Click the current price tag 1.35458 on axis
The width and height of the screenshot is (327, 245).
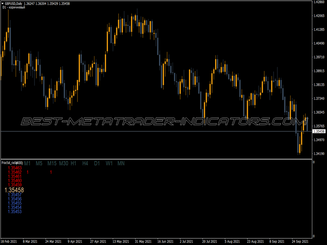click(319, 131)
